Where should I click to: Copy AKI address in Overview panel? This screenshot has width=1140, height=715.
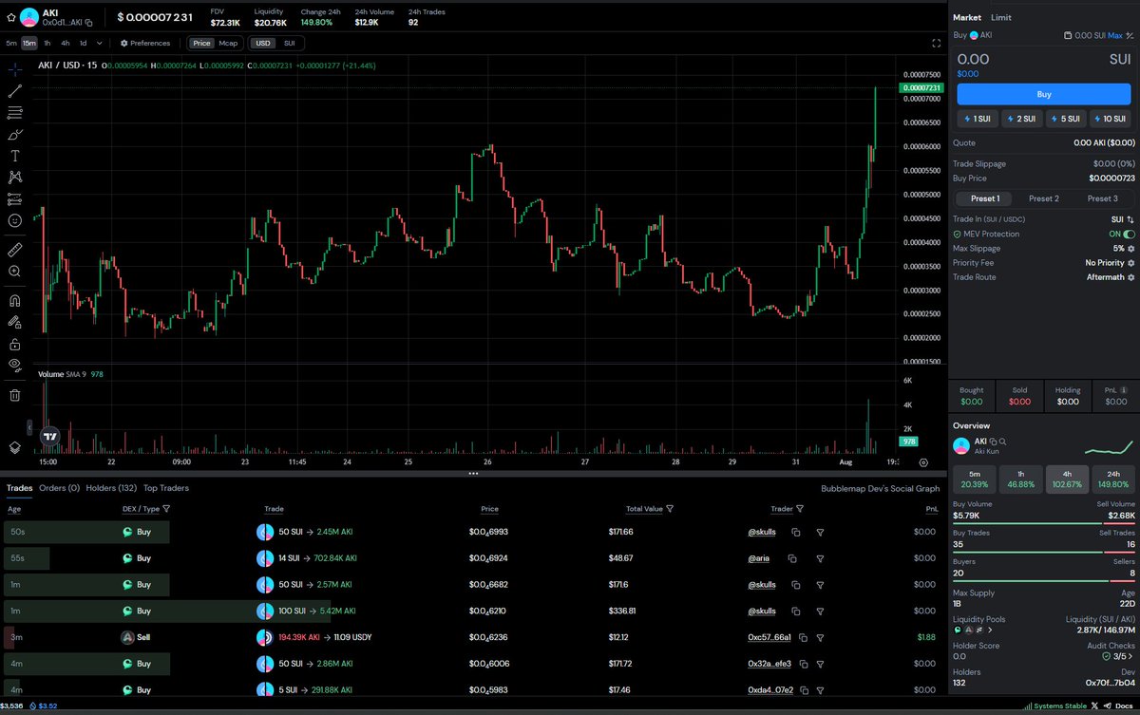point(993,442)
